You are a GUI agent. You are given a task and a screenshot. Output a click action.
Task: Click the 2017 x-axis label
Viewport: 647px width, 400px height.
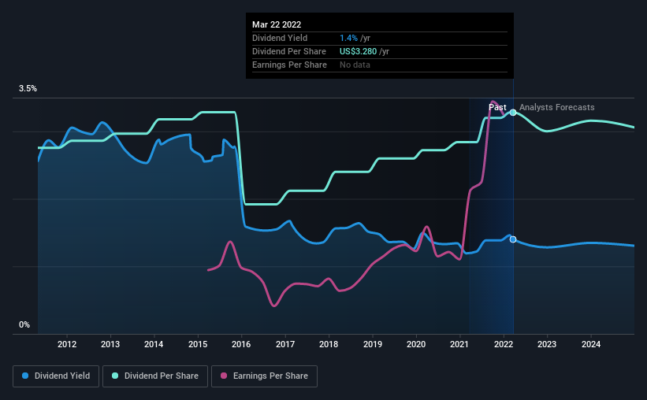tap(285, 344)
